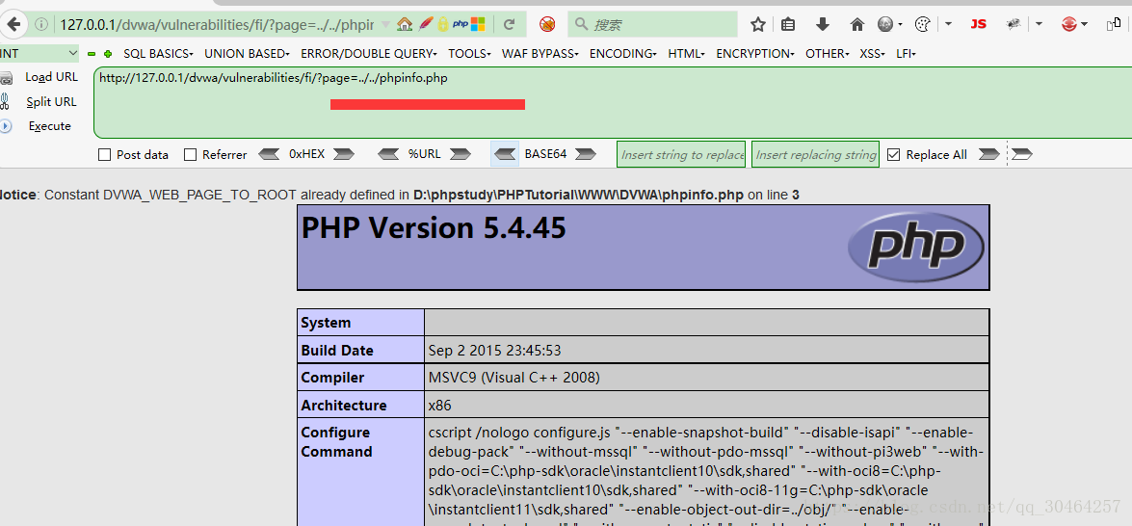Encode %URL with the right arrow
1132x526 pixels.
coord(460,154)
